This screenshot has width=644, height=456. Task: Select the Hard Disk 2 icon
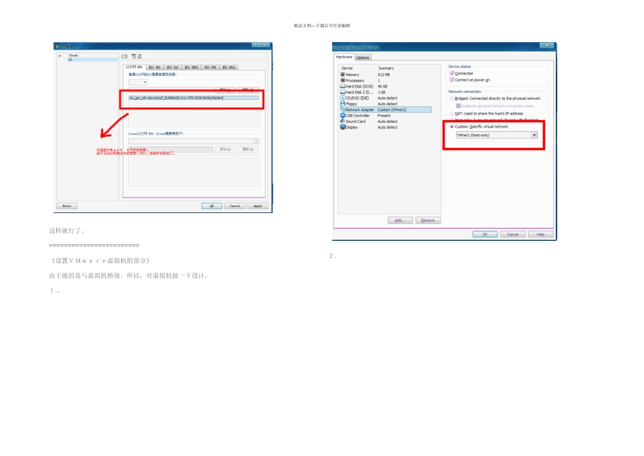coord(342,92)
